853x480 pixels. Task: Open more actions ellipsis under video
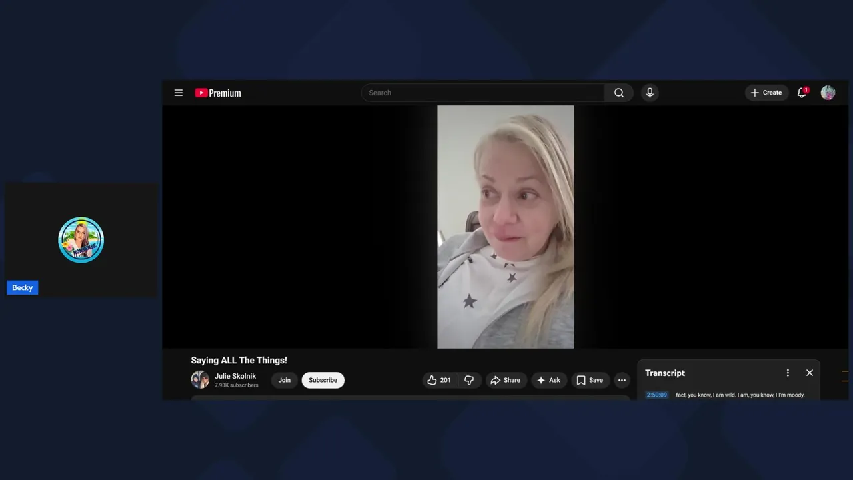622,380
